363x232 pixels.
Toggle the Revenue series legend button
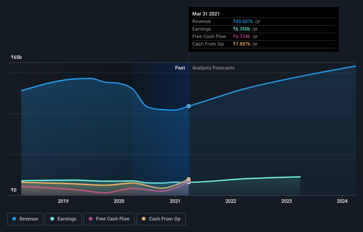[x=25, y=219]
